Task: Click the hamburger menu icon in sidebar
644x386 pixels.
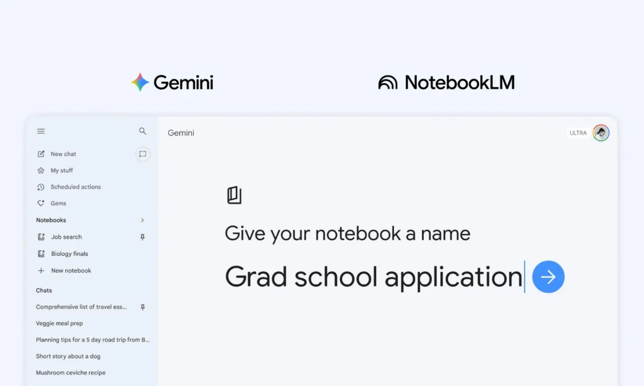Action: pyautogui.click(x=41, y=131)
